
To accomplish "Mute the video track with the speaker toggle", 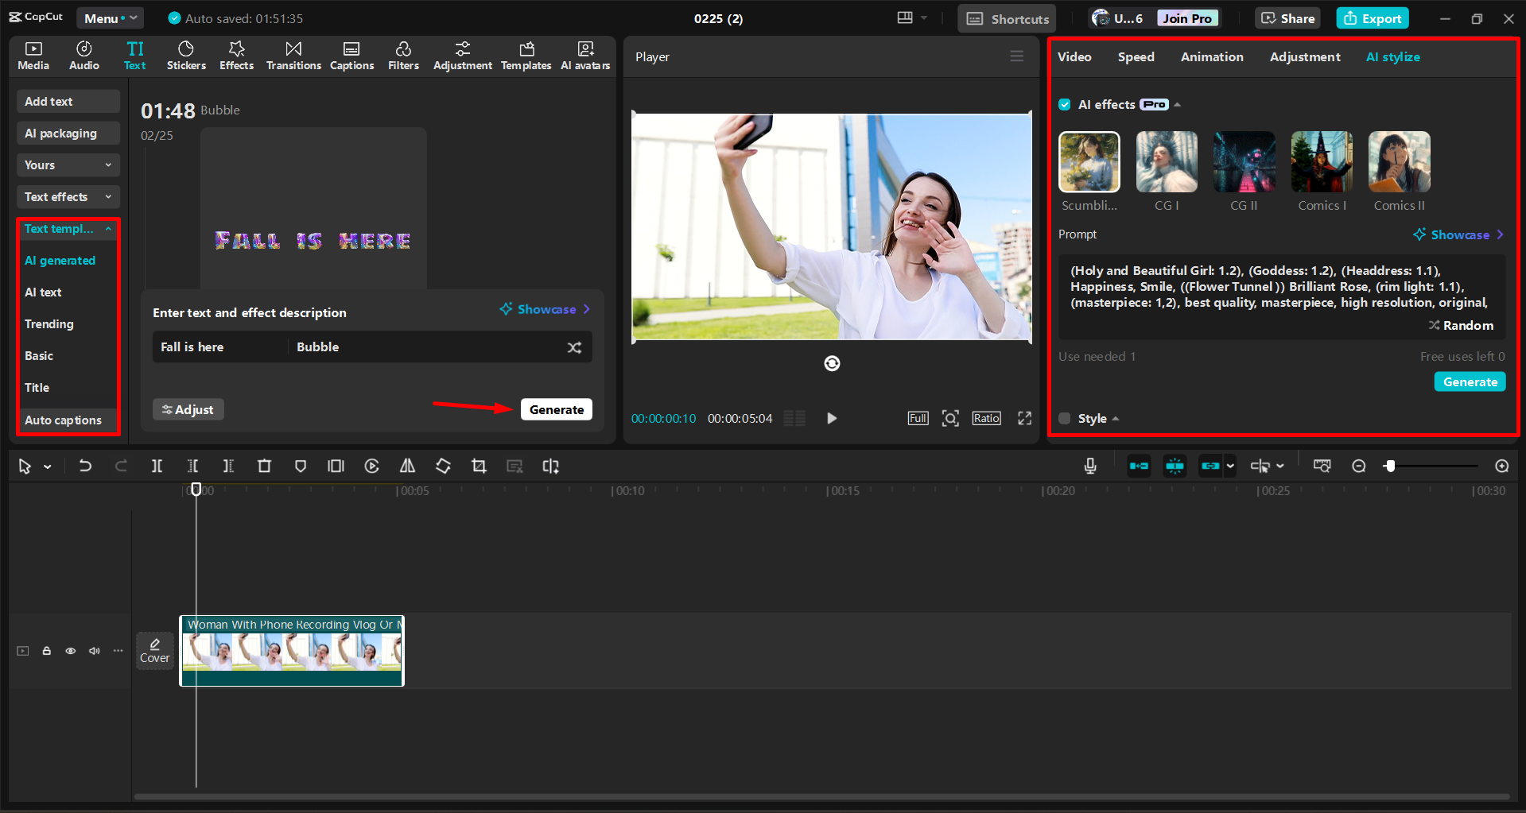I will pyautogui.click(x=94, y=650).
